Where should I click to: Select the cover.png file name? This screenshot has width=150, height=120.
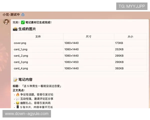[20, 43]
